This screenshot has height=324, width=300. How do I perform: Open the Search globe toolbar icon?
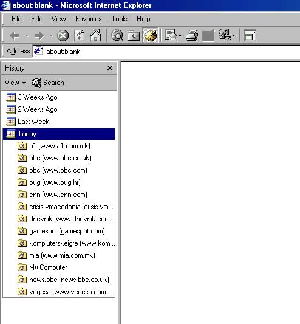117,35
